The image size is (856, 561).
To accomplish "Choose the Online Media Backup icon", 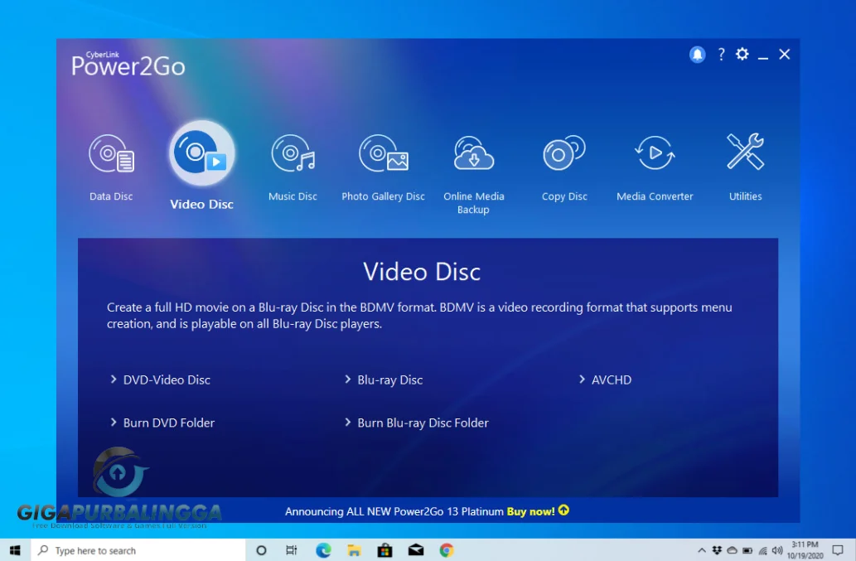I will tap(473, 155).
